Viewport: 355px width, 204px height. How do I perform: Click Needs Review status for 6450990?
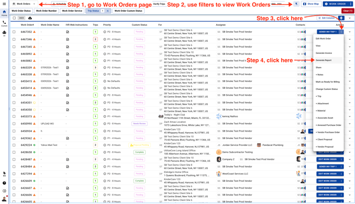pos(139,124)
